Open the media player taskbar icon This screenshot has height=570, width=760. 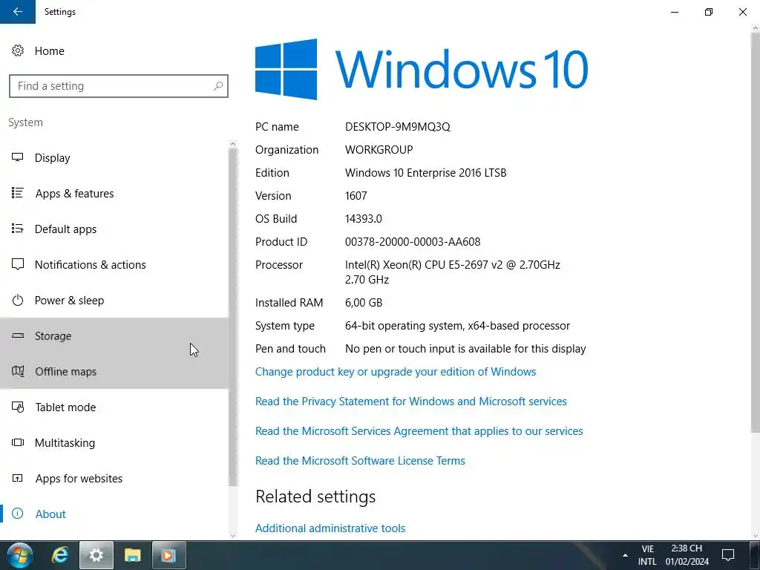tap(168, 555)
